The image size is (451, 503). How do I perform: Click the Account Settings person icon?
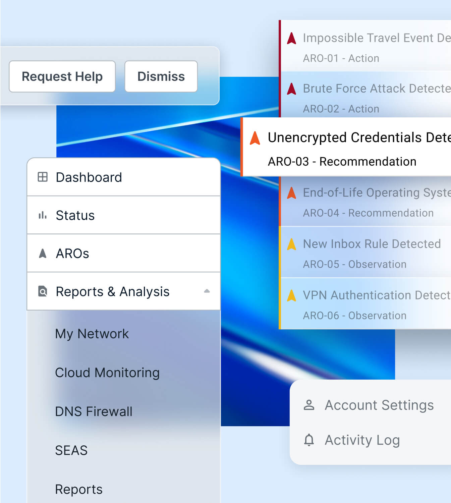(309, 405)
